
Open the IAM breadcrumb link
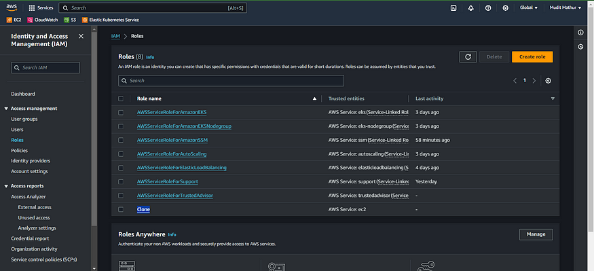115,37
